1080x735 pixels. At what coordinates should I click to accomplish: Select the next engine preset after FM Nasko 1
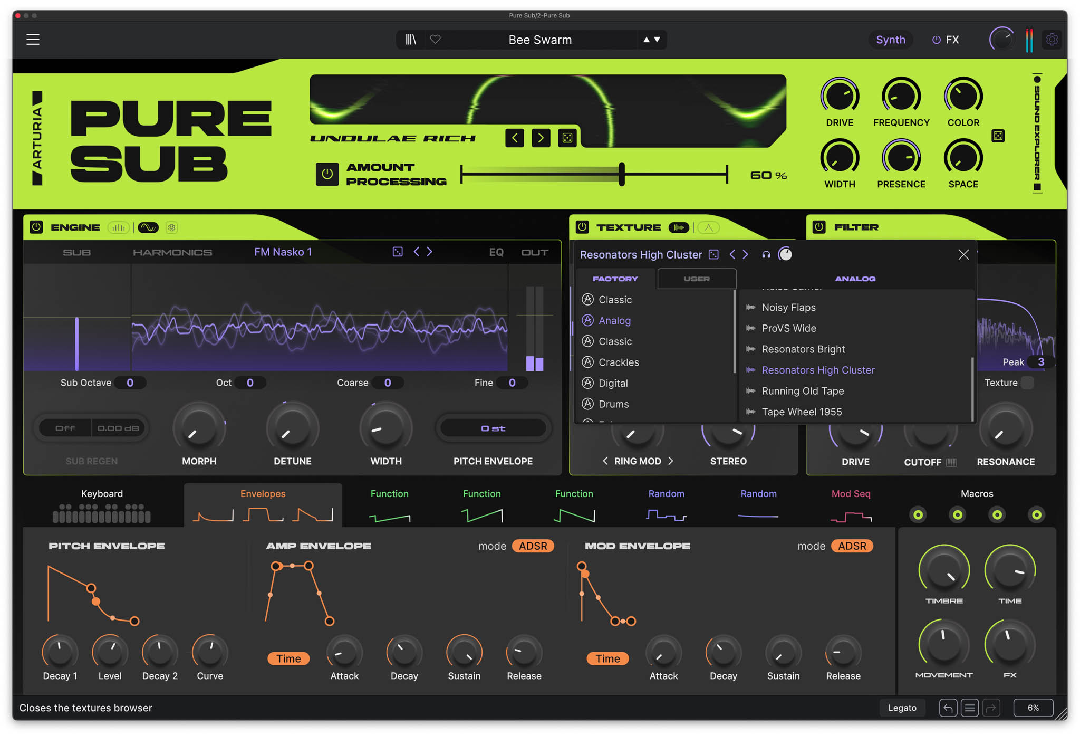click(429, 252)
